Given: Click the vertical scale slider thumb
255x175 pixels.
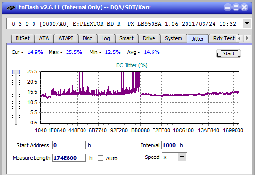Looking at the screenshot, I should [x=16, y=72].
